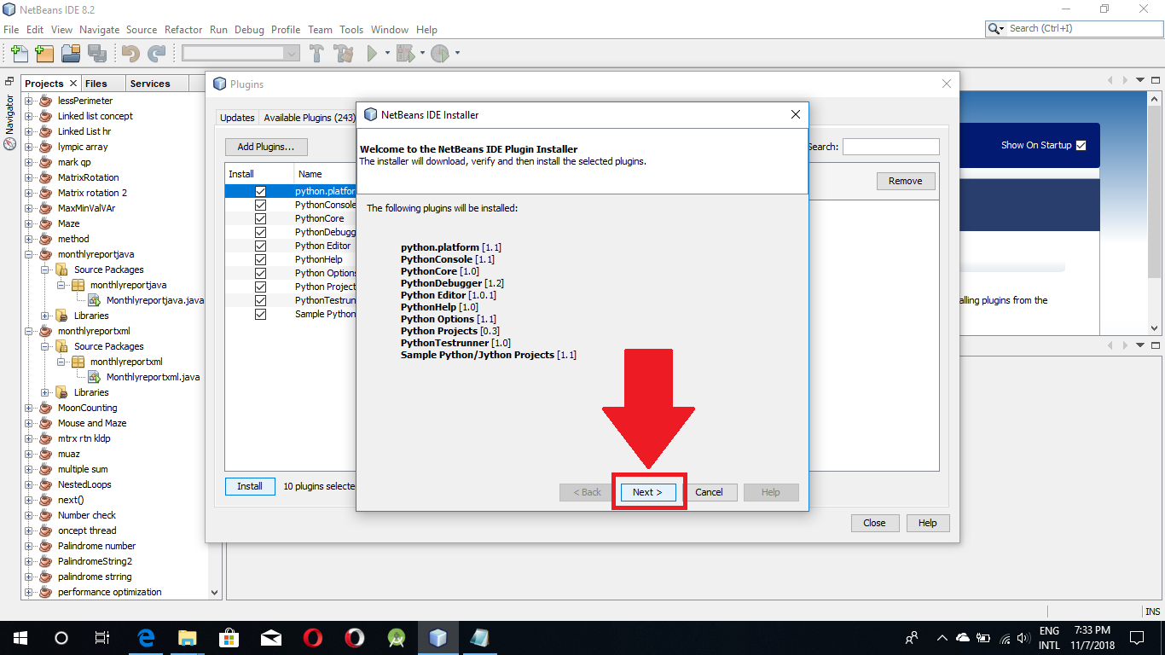Click the Install button in Plugins window
The width and height of the screenshot is (1165, 655).
click(250, 486)
